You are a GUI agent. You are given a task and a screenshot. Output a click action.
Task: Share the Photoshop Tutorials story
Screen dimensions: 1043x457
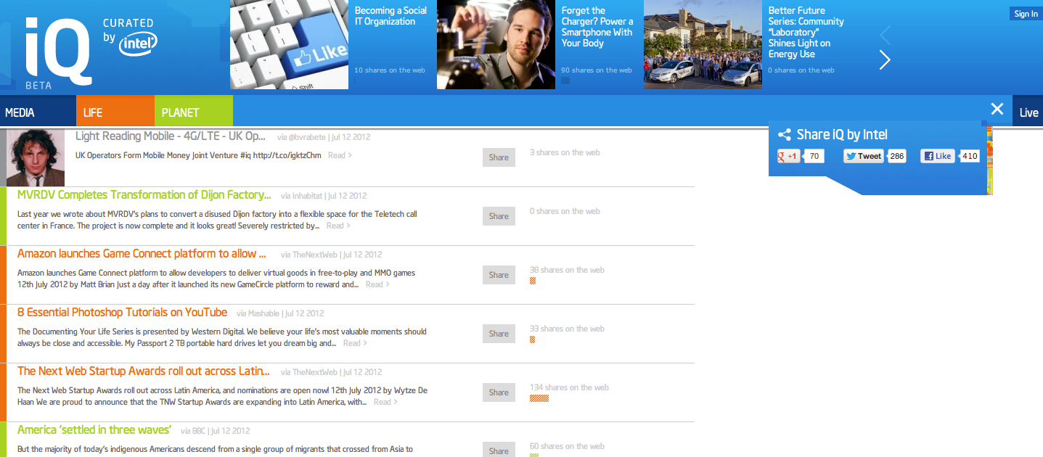499,334
